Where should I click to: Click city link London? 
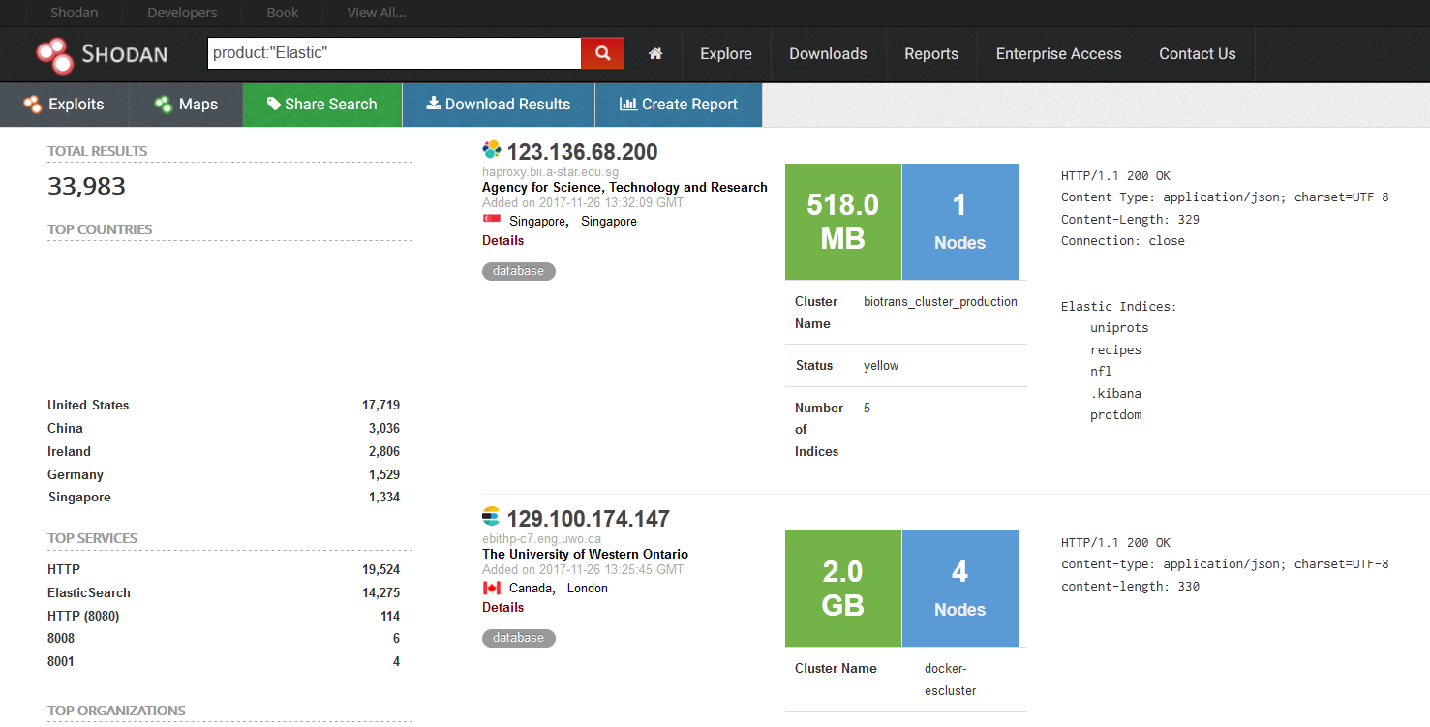pyautogui.click(x=588, y=588)
